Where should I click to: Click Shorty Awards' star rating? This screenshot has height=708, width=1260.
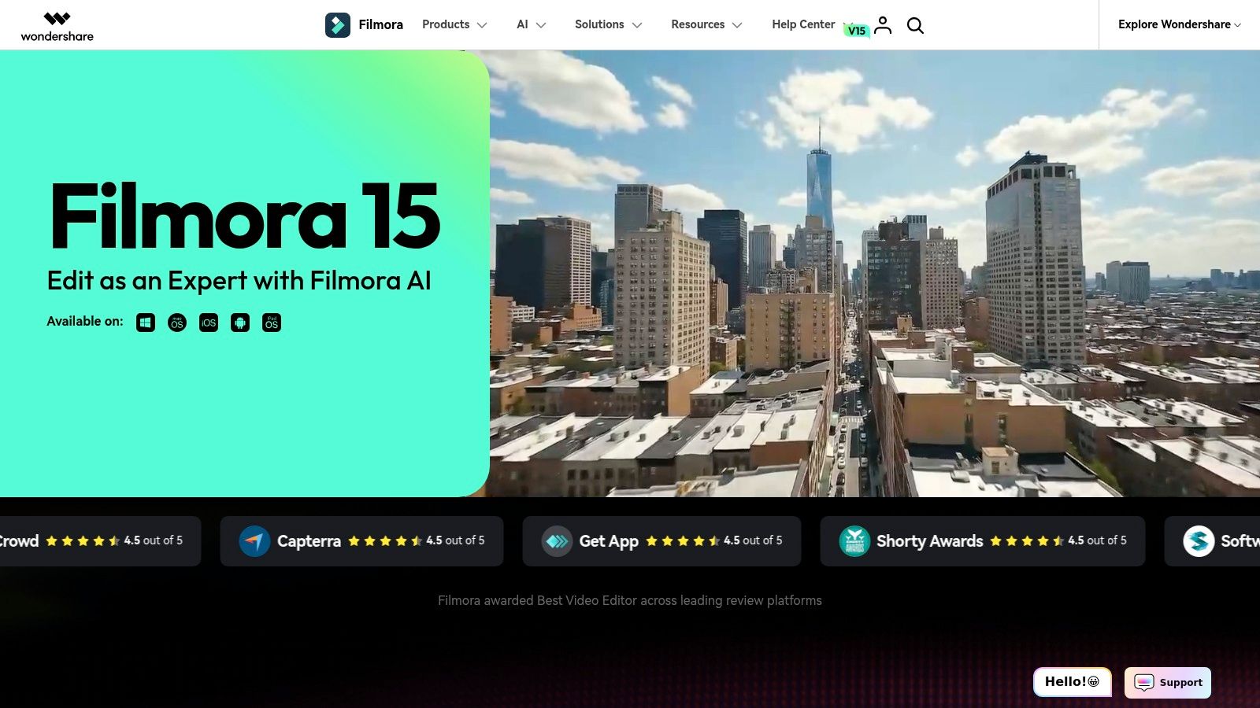pos(1027,540)
